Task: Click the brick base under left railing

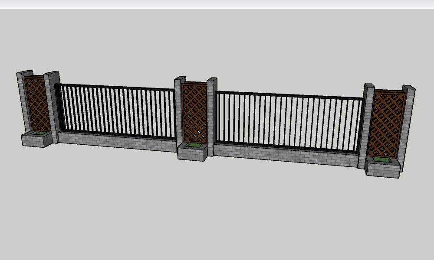Action: pyautogui.click(x=116, y=142)
